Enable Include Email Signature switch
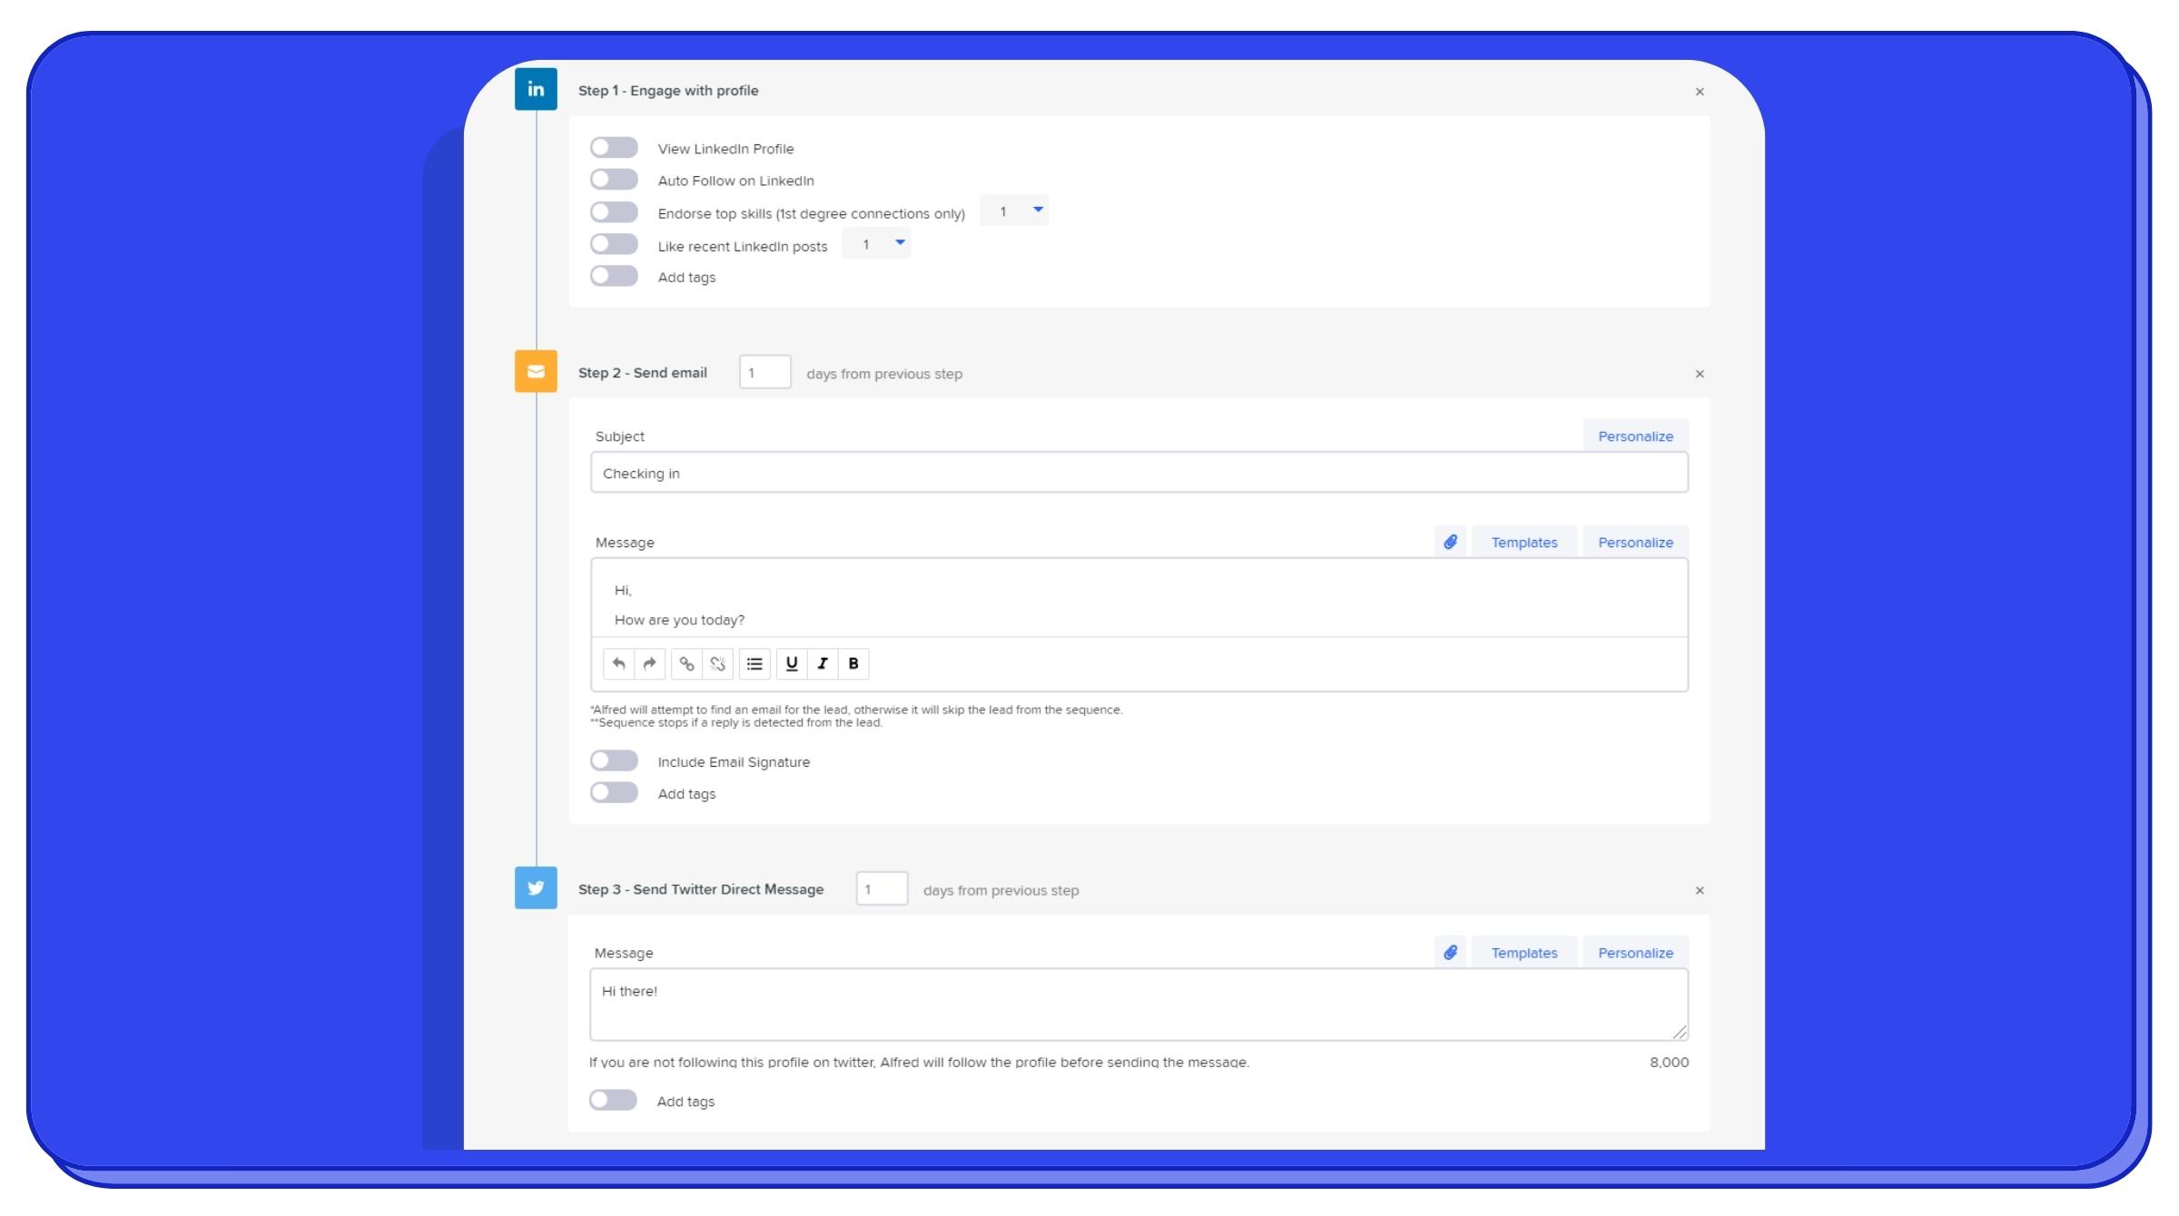 point(614,760)
